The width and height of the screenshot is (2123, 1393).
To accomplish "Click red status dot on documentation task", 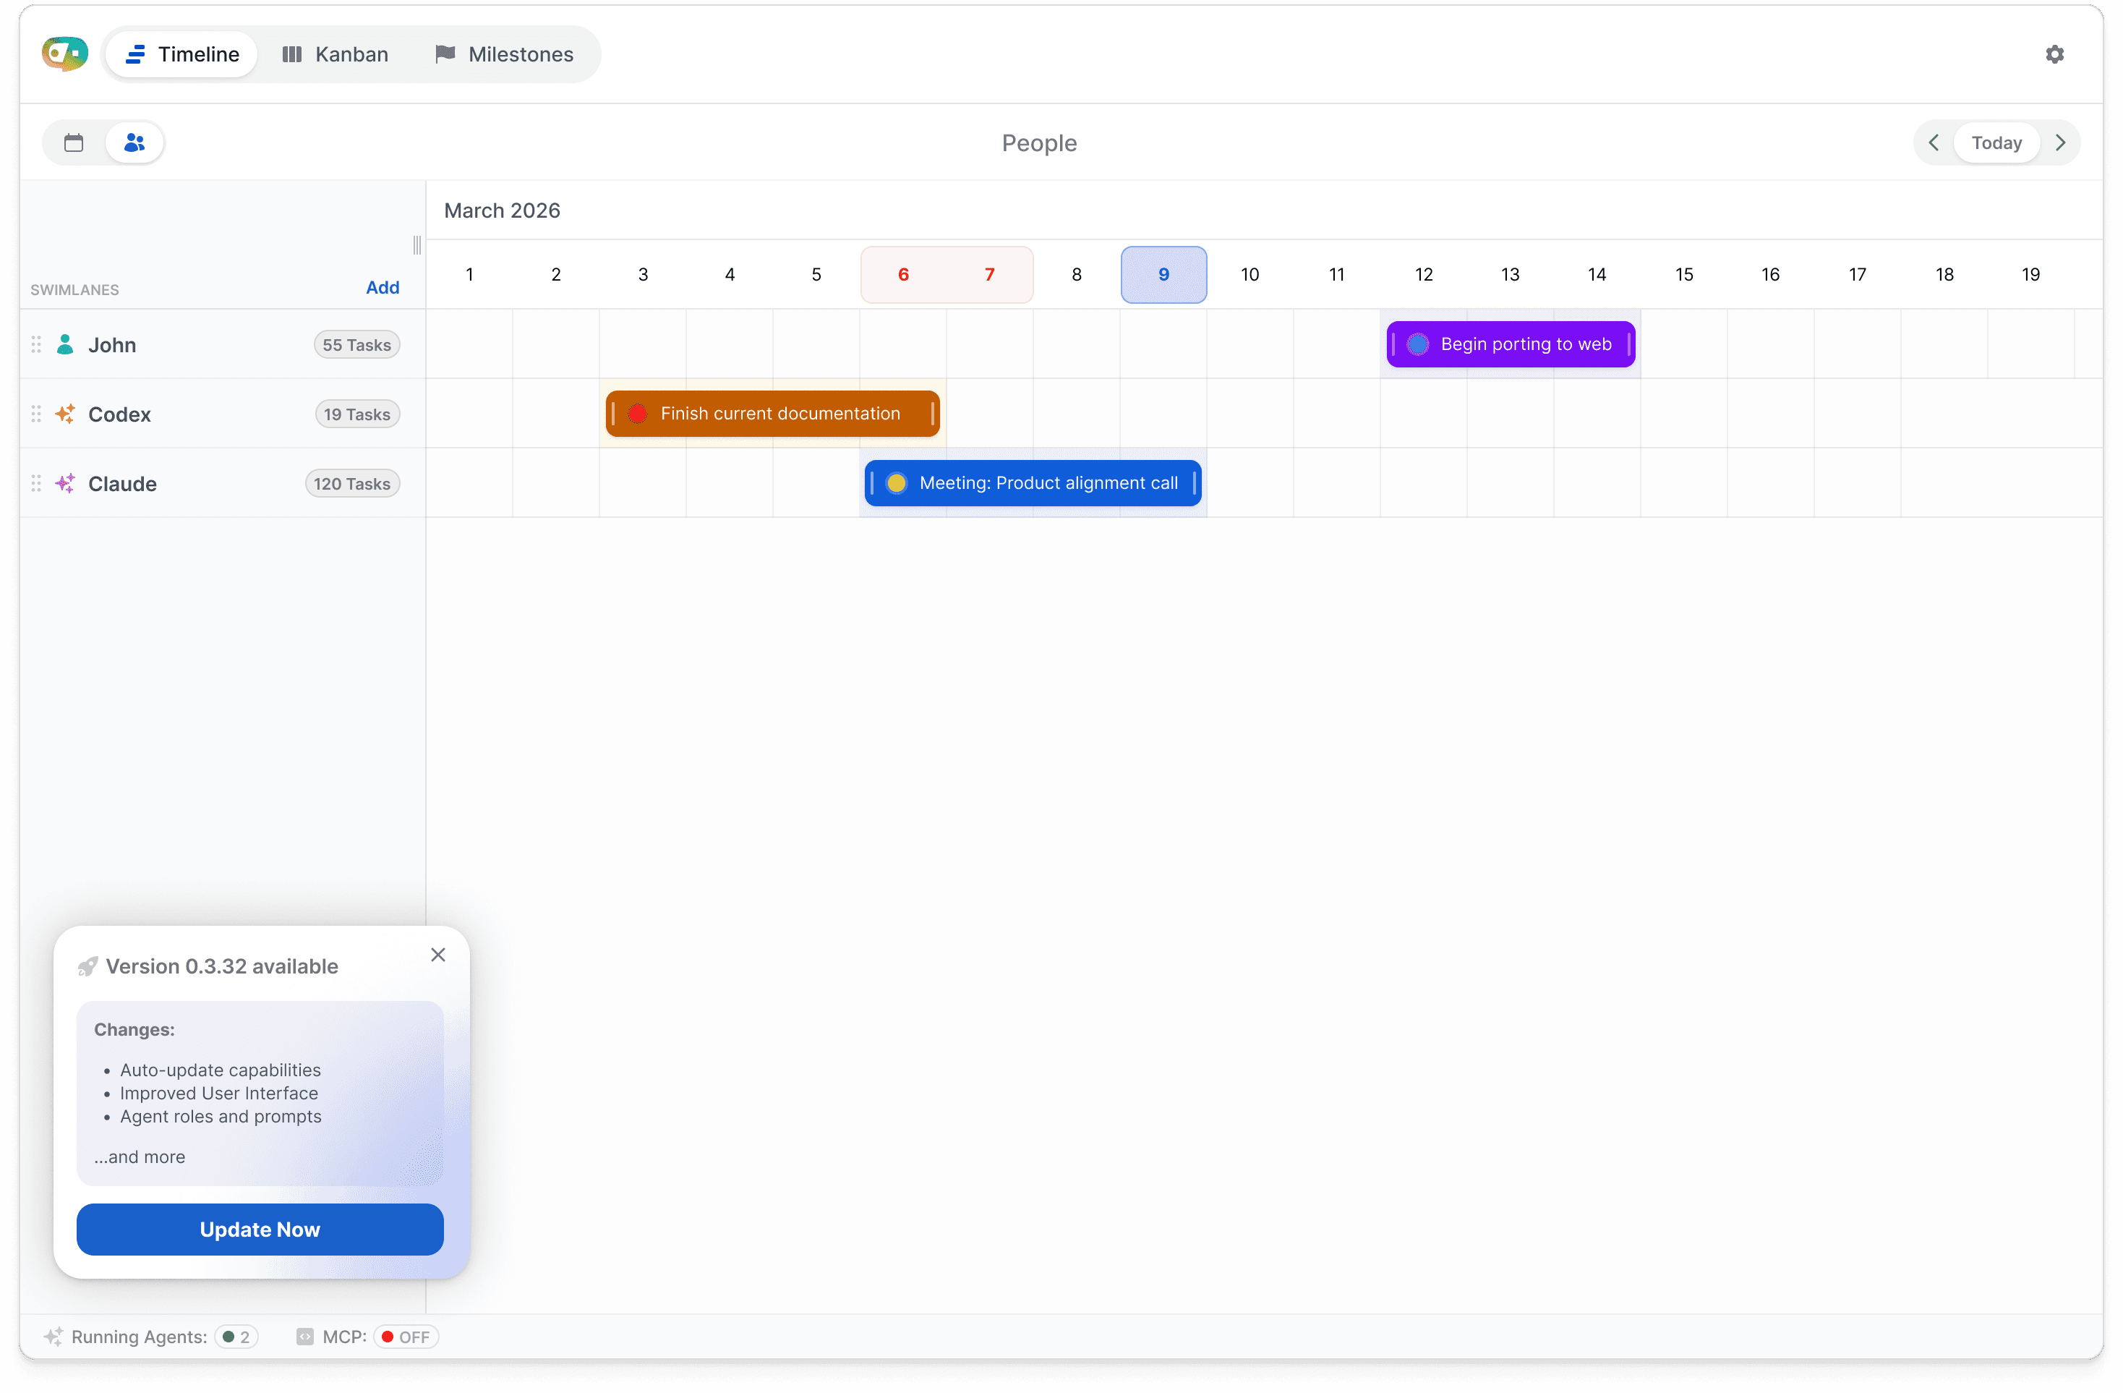I will [637, 414].
